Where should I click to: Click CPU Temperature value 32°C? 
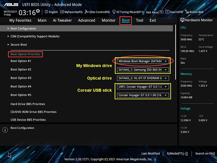pyautogui.click(x=201, y=39)
